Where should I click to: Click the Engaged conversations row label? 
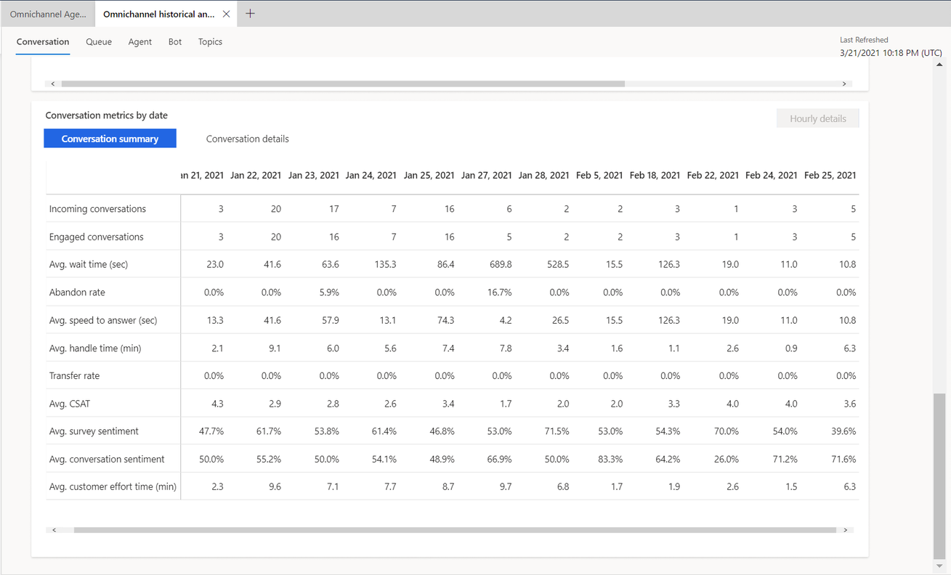click(96, 237)
